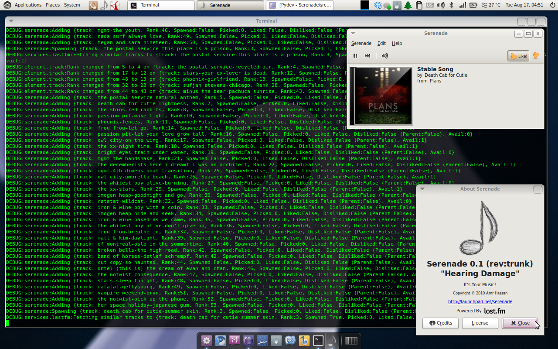
Task: Open the gray water drop dock icon
Action: pos(276,341)
